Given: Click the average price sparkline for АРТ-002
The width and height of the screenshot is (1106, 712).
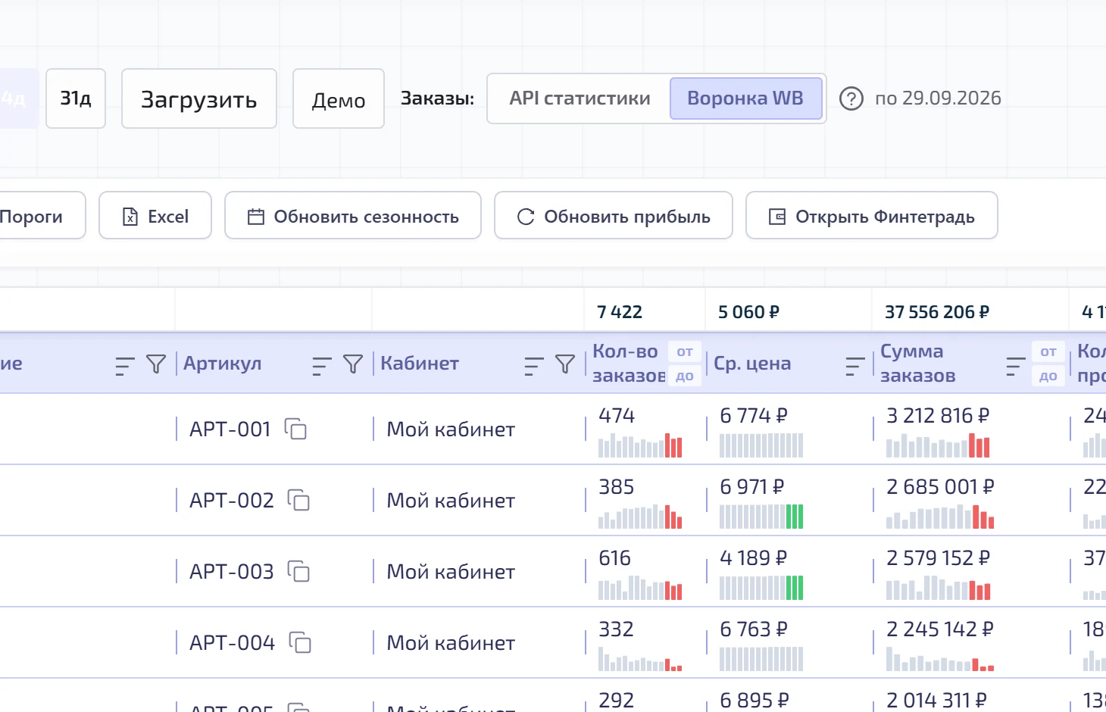Looking at the screenshot, I should 761,516.
